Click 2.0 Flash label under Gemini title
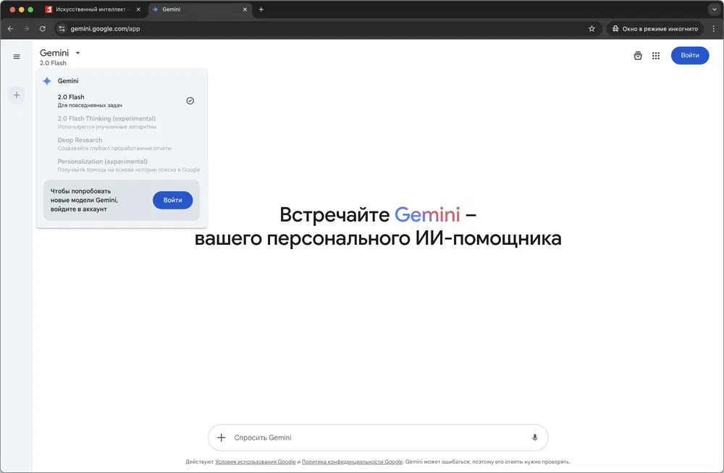 coord(53,63)
